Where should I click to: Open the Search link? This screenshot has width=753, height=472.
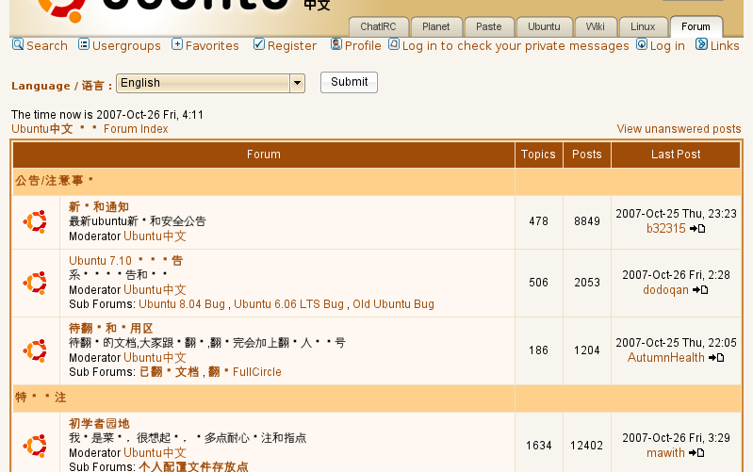(x=47, y=45)
